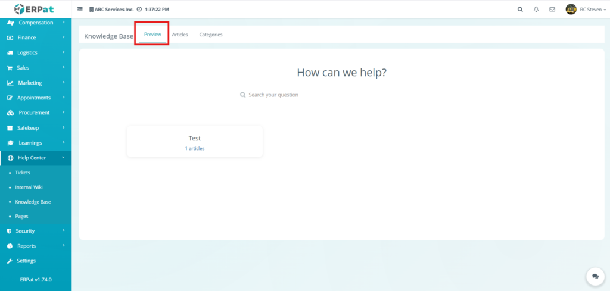Click the search magnifier icon in header
Screen dimensions: 610x291
(520, 10)
